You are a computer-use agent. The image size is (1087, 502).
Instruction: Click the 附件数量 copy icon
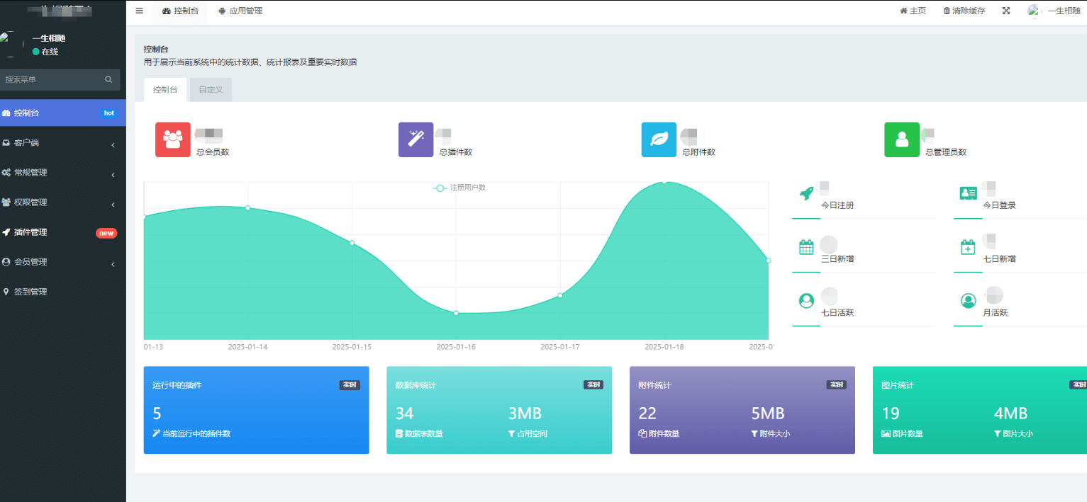[642, 433]
